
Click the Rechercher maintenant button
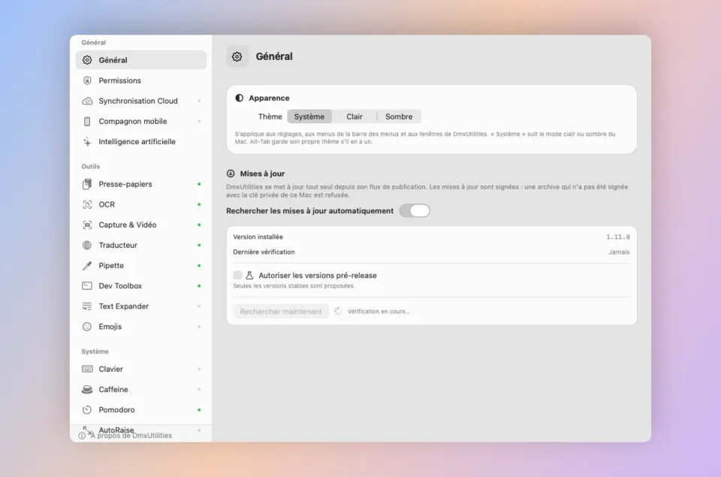[280, 312]
